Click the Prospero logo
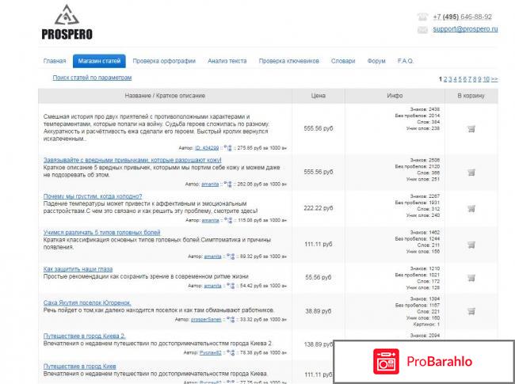 point(67,22)
